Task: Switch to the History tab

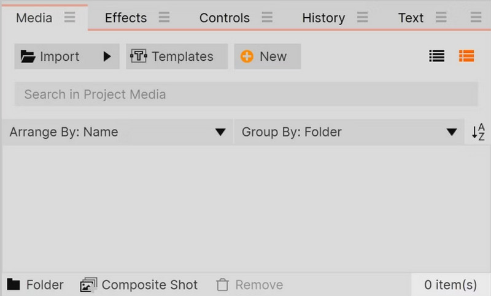Action: 323,18
